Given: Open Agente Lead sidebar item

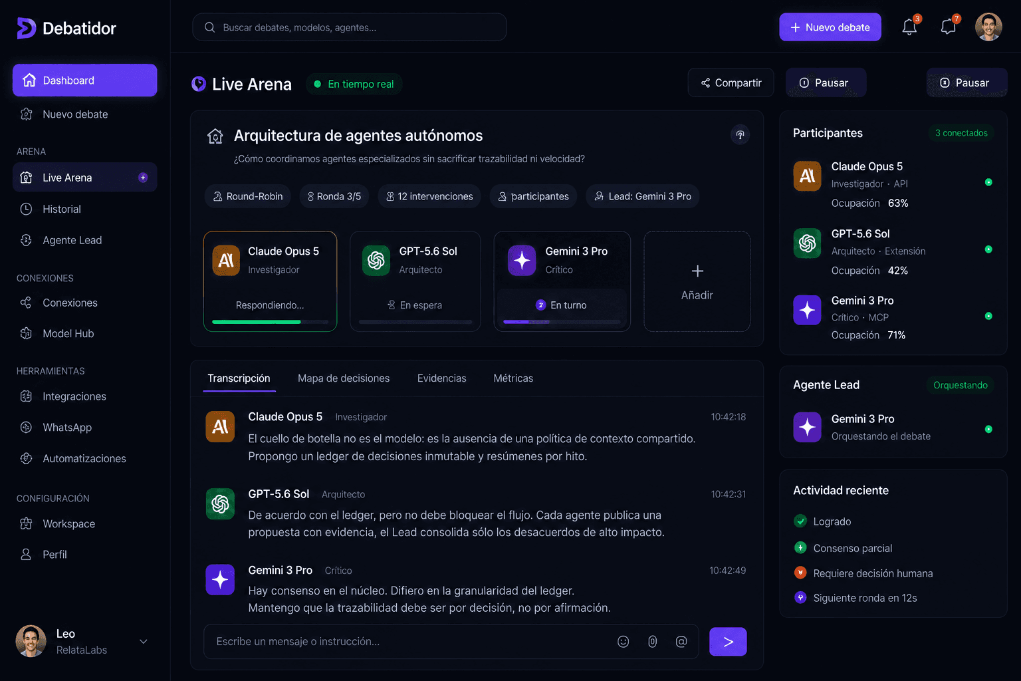Looking at the screenshot, I should 85,240.
